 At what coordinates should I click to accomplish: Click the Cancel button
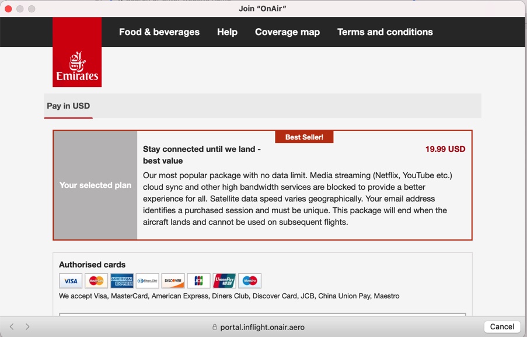point(502,326)
